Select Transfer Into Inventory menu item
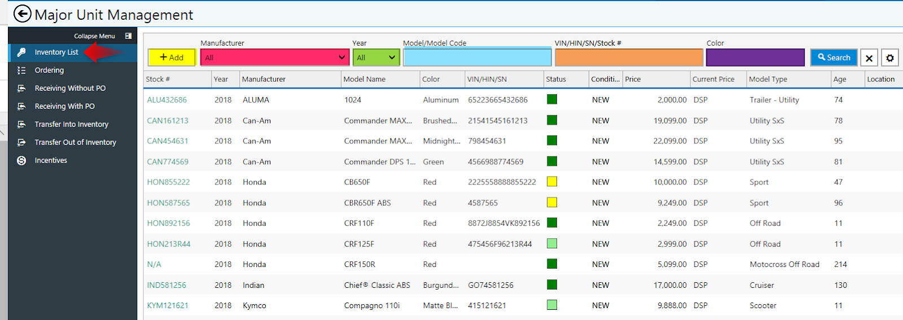903x320 pixels. pyautogui.click(x=71, y=124)
